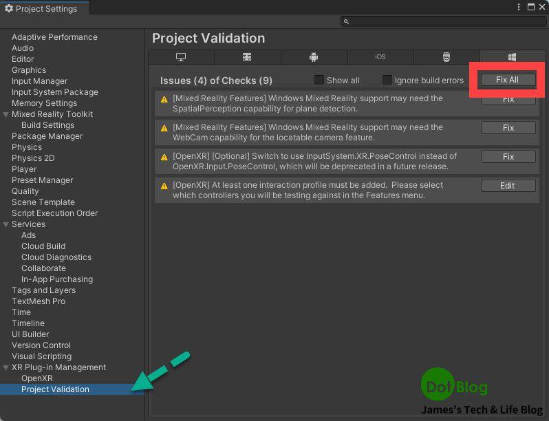
Task: Select Scene Template settings
Action: coord(43,202)
